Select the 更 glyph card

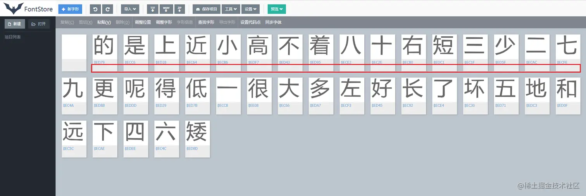(105, 96)
